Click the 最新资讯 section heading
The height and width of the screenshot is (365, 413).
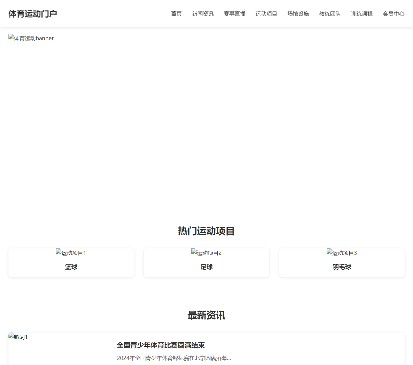pyautogui.click(x=206, y=315)
